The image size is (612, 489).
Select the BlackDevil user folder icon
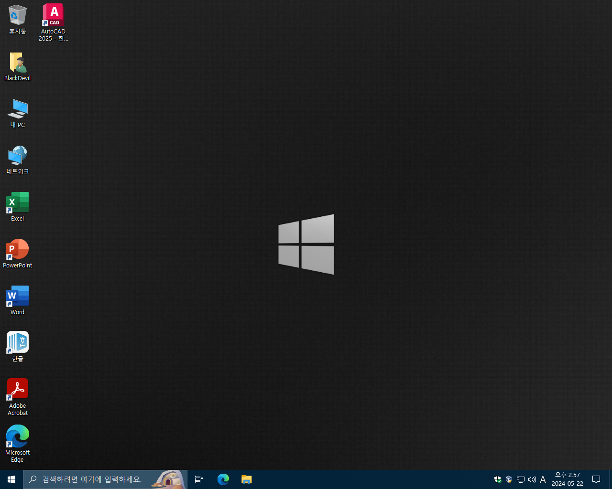click(x=18, y=67)
